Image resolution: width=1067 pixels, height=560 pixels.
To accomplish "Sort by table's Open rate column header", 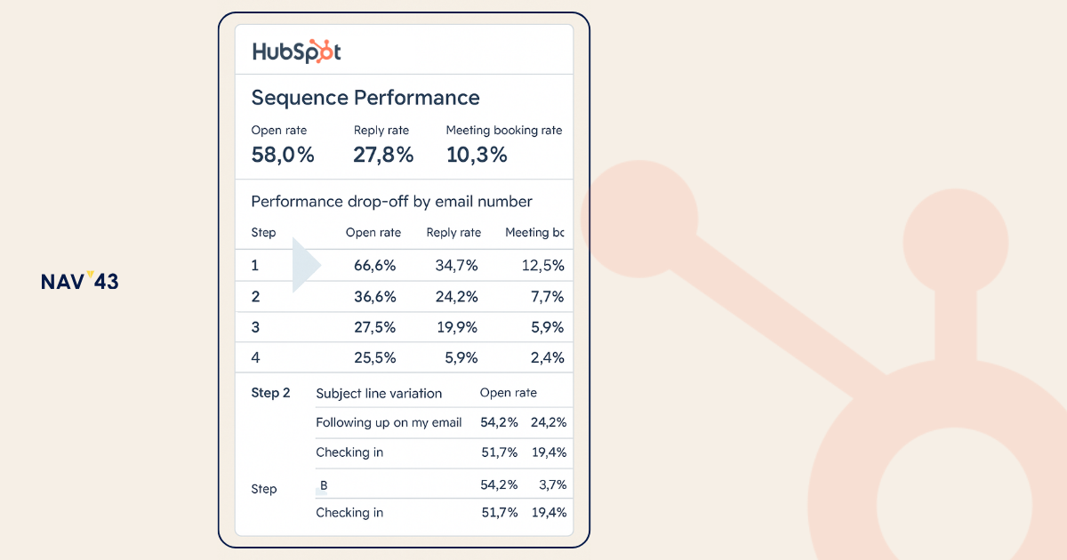I will pos(373,233).
